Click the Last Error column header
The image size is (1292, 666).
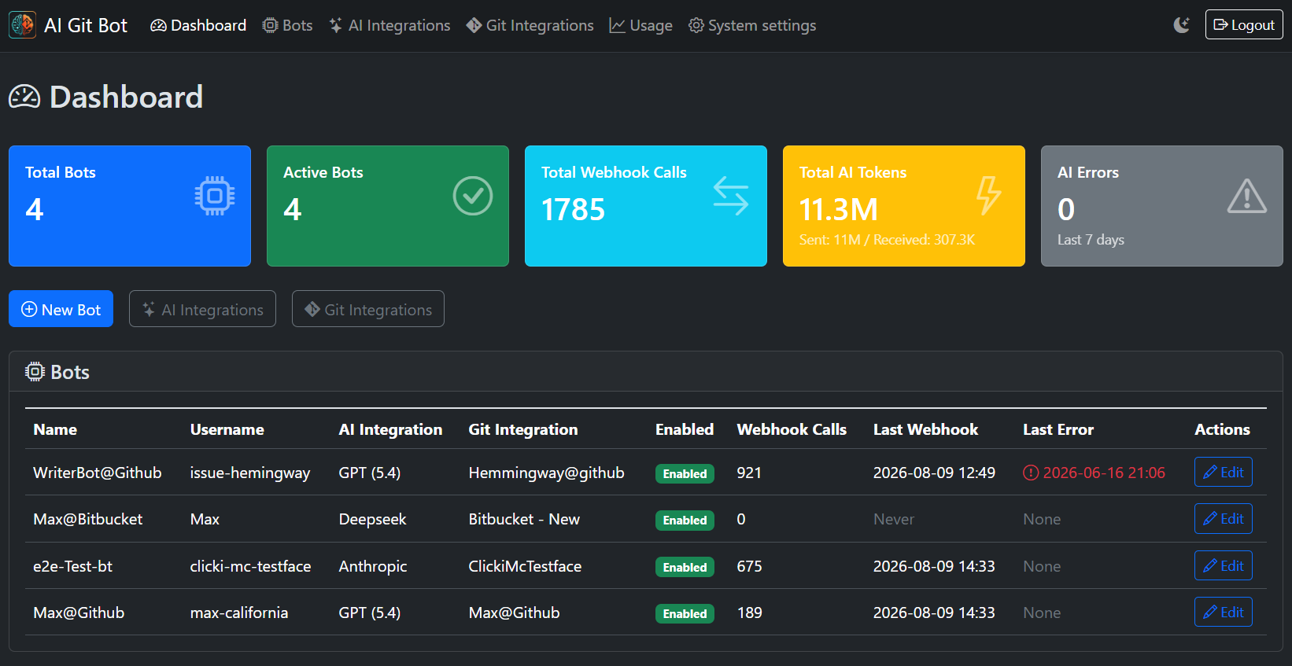(1058, 429)
